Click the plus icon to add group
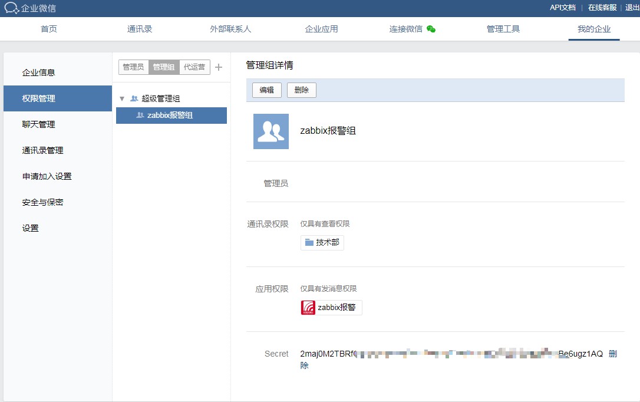Image resolution: width=640 pixels, height=402 pixels. (219, 67)
